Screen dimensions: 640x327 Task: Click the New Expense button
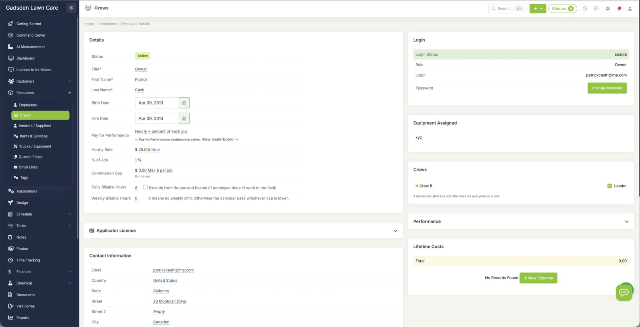pos(538,278)
